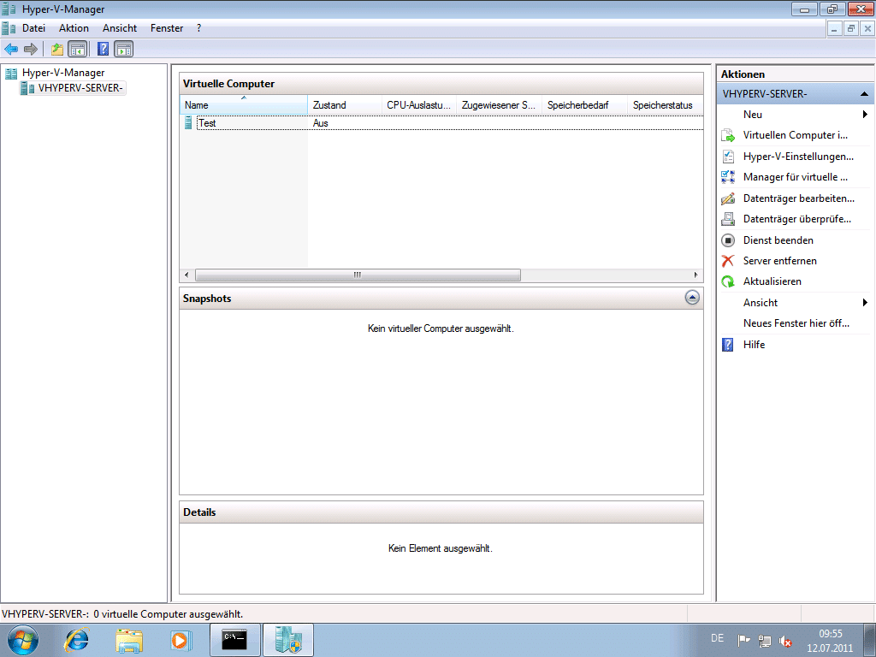This screenshot has height=657, width=876.
Task: Open the Datei menu
Action: [x=33, y=28]
